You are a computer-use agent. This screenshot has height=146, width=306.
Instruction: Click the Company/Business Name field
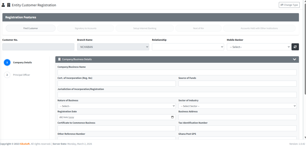click(x=177, y=73)
